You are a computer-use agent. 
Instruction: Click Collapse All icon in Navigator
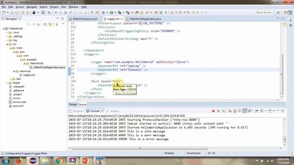tap(45, 24)
